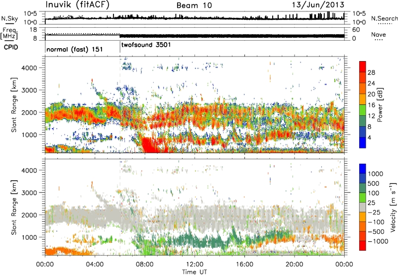
Task: Click the '-25' velocity scale label
Action: tap(374, 212)
